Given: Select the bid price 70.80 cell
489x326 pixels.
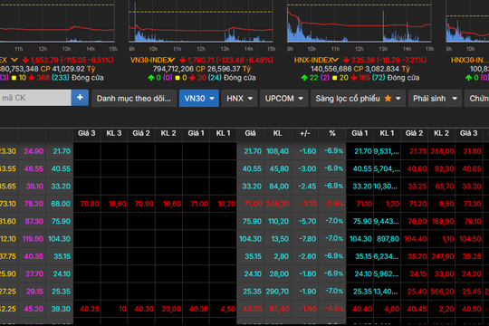Looking at the screenshot, I should (90, 204).
